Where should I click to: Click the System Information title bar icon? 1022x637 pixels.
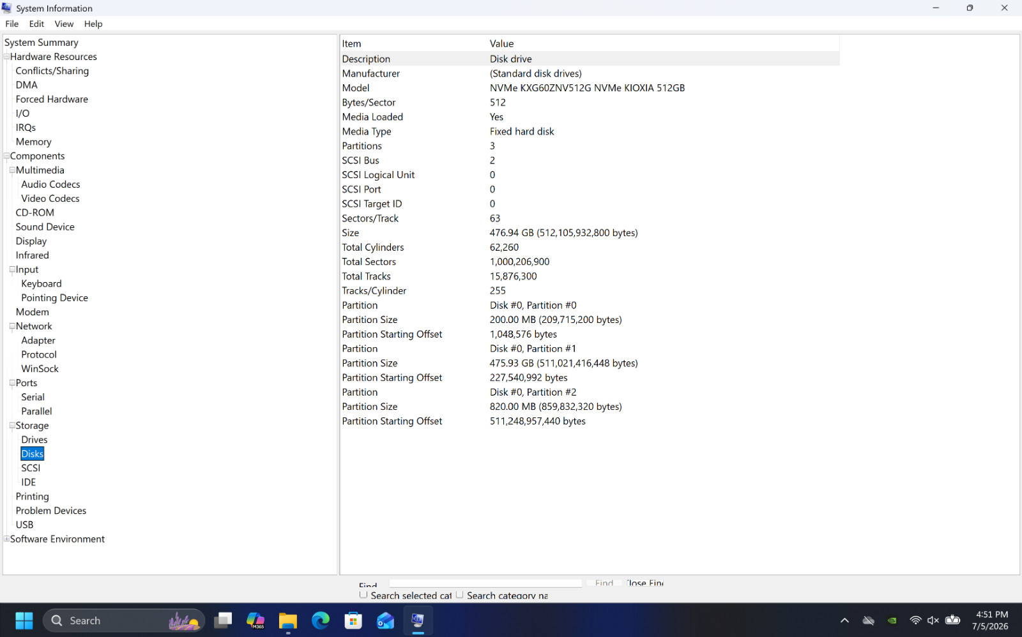(x=7, y=8)
